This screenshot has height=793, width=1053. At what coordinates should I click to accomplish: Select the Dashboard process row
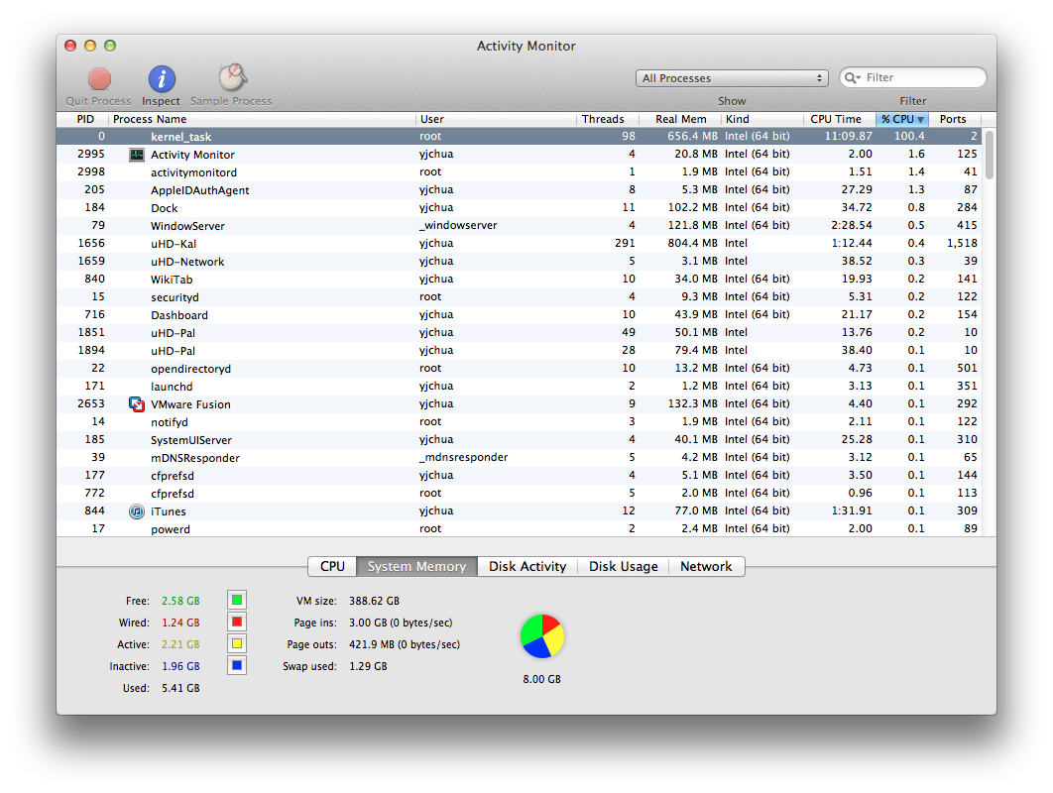[x=520, y=315]
